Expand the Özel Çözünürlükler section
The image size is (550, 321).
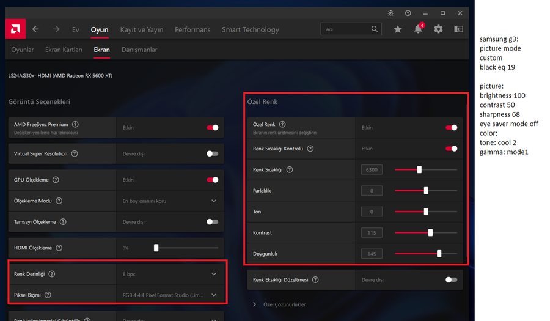tap(255, 304)
